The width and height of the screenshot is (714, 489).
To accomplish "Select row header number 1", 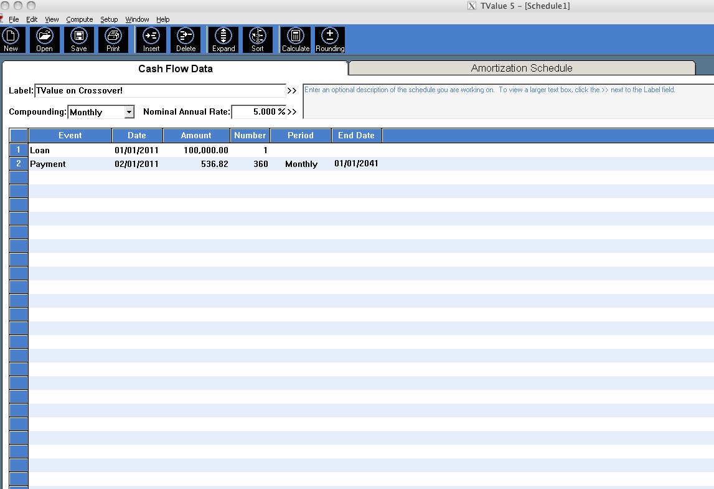I will pyautogui.click(x=19, y=150).
